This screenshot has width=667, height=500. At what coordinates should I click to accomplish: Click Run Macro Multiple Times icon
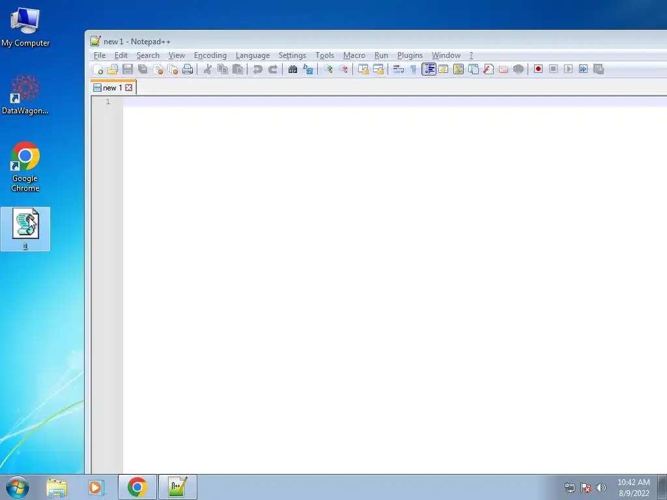coord(583,69)
